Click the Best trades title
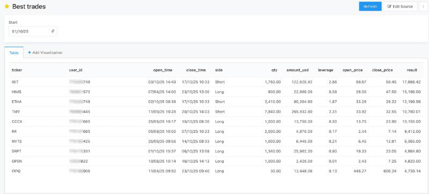Image resolution: width=429 pixels, height=194 pixels. click(x=29, y=6)
